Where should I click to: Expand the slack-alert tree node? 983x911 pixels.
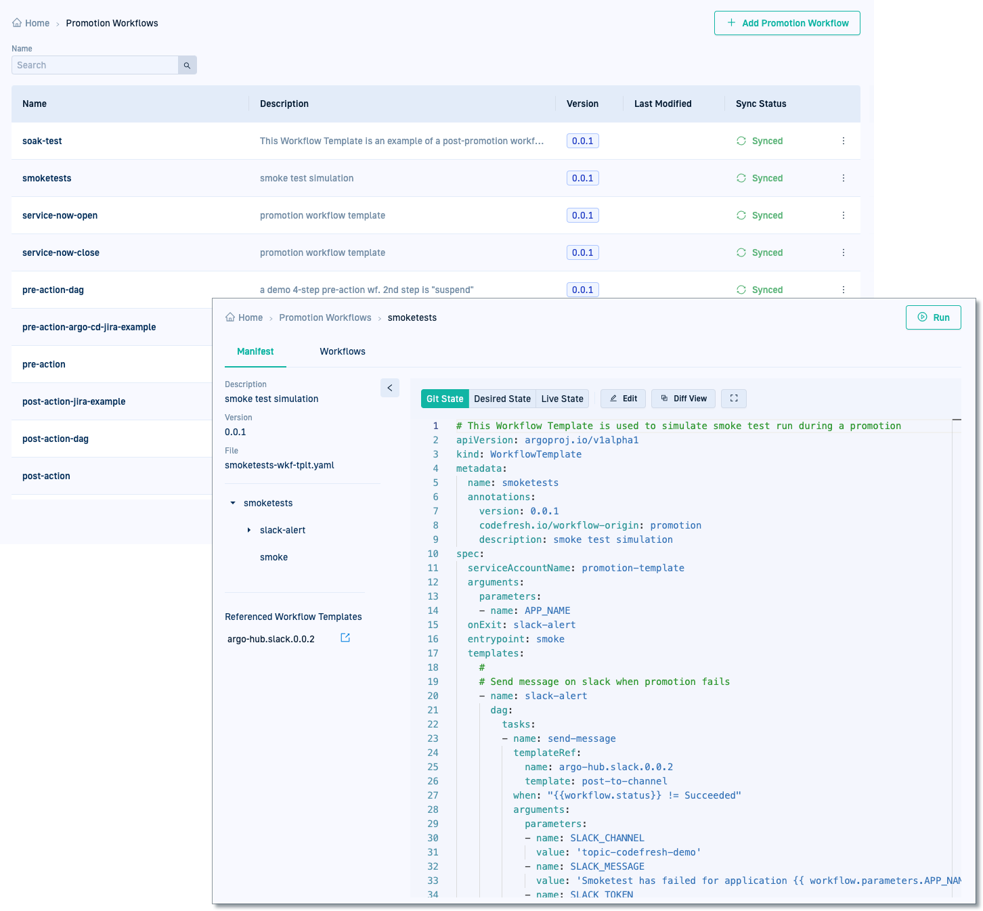click(249, 530)
